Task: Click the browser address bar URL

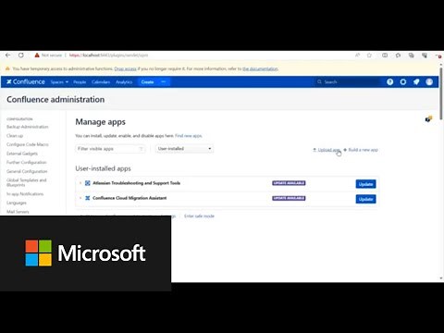Action: point(108,55)
